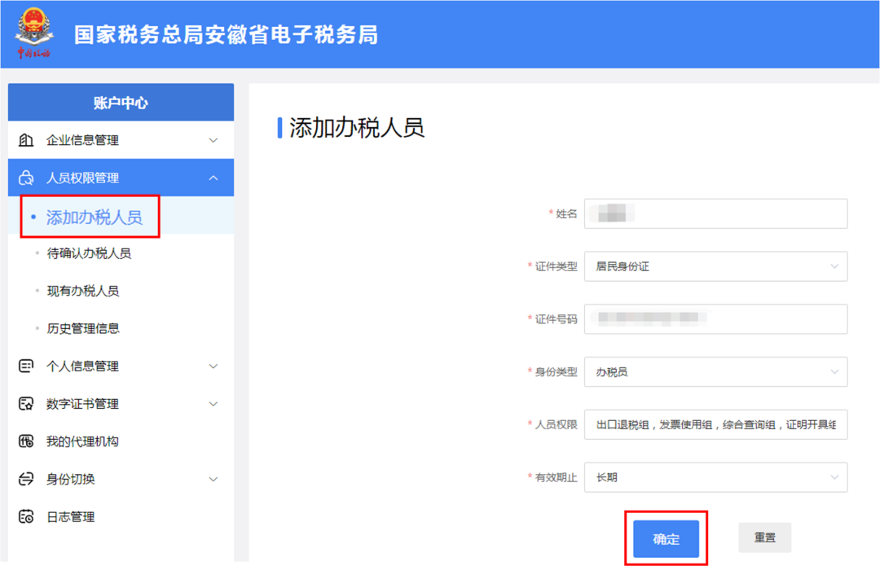Click the 日志管理 log icon
The image size is (880, 566).
(x=26, y=516)
